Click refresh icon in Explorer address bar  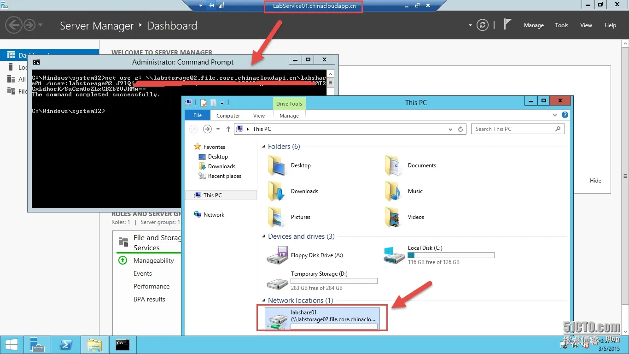coord(460,130)
